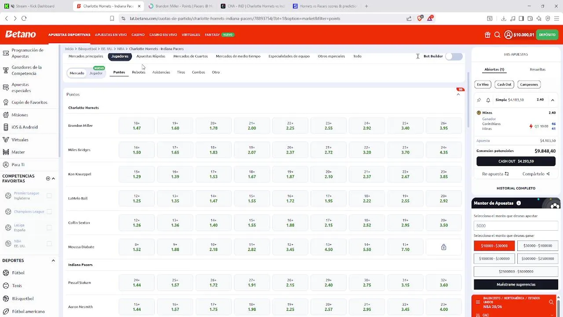Viewport: 563px width, 317px height.
Task: Select the Jugadores market tab
Action: point(120,56)
